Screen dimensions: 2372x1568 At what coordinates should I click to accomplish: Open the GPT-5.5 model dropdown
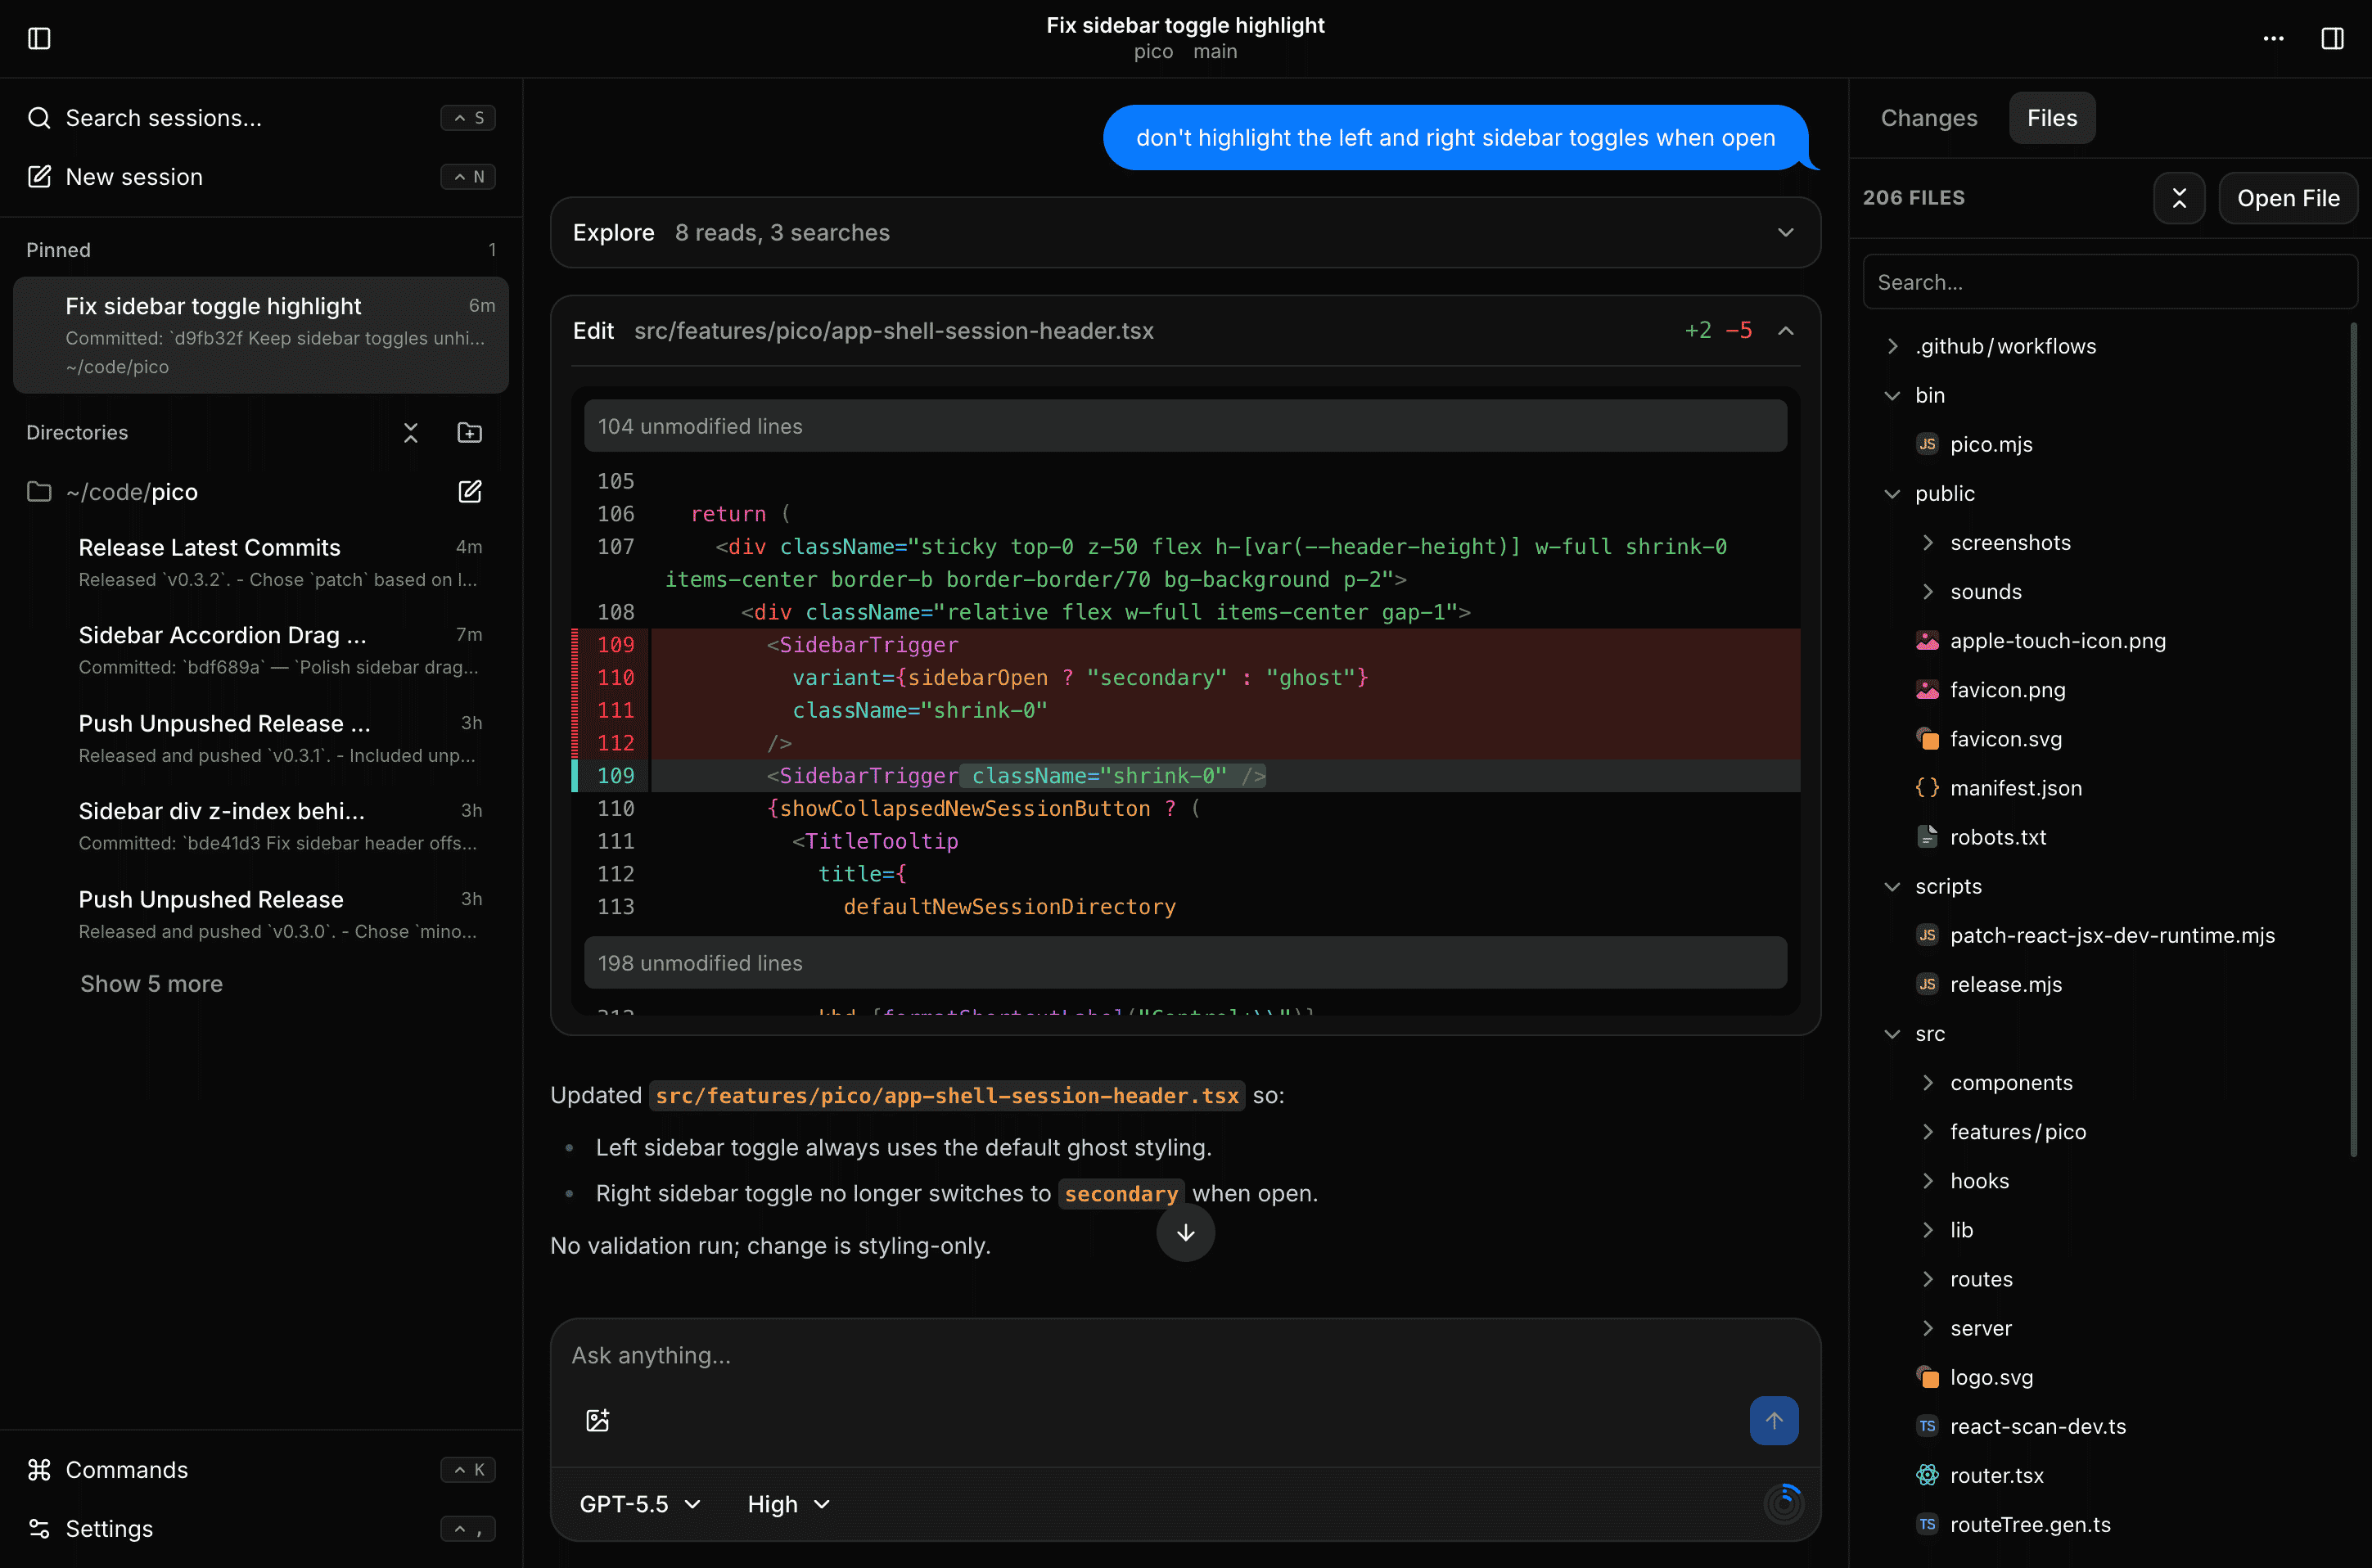click(x=640, y=1504)
